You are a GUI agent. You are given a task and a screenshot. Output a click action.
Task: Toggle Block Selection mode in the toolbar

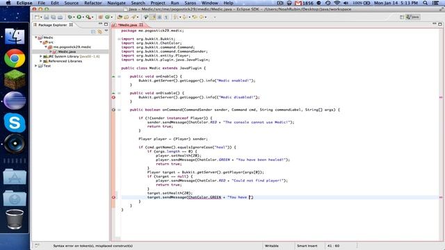(x=160, y=17)
